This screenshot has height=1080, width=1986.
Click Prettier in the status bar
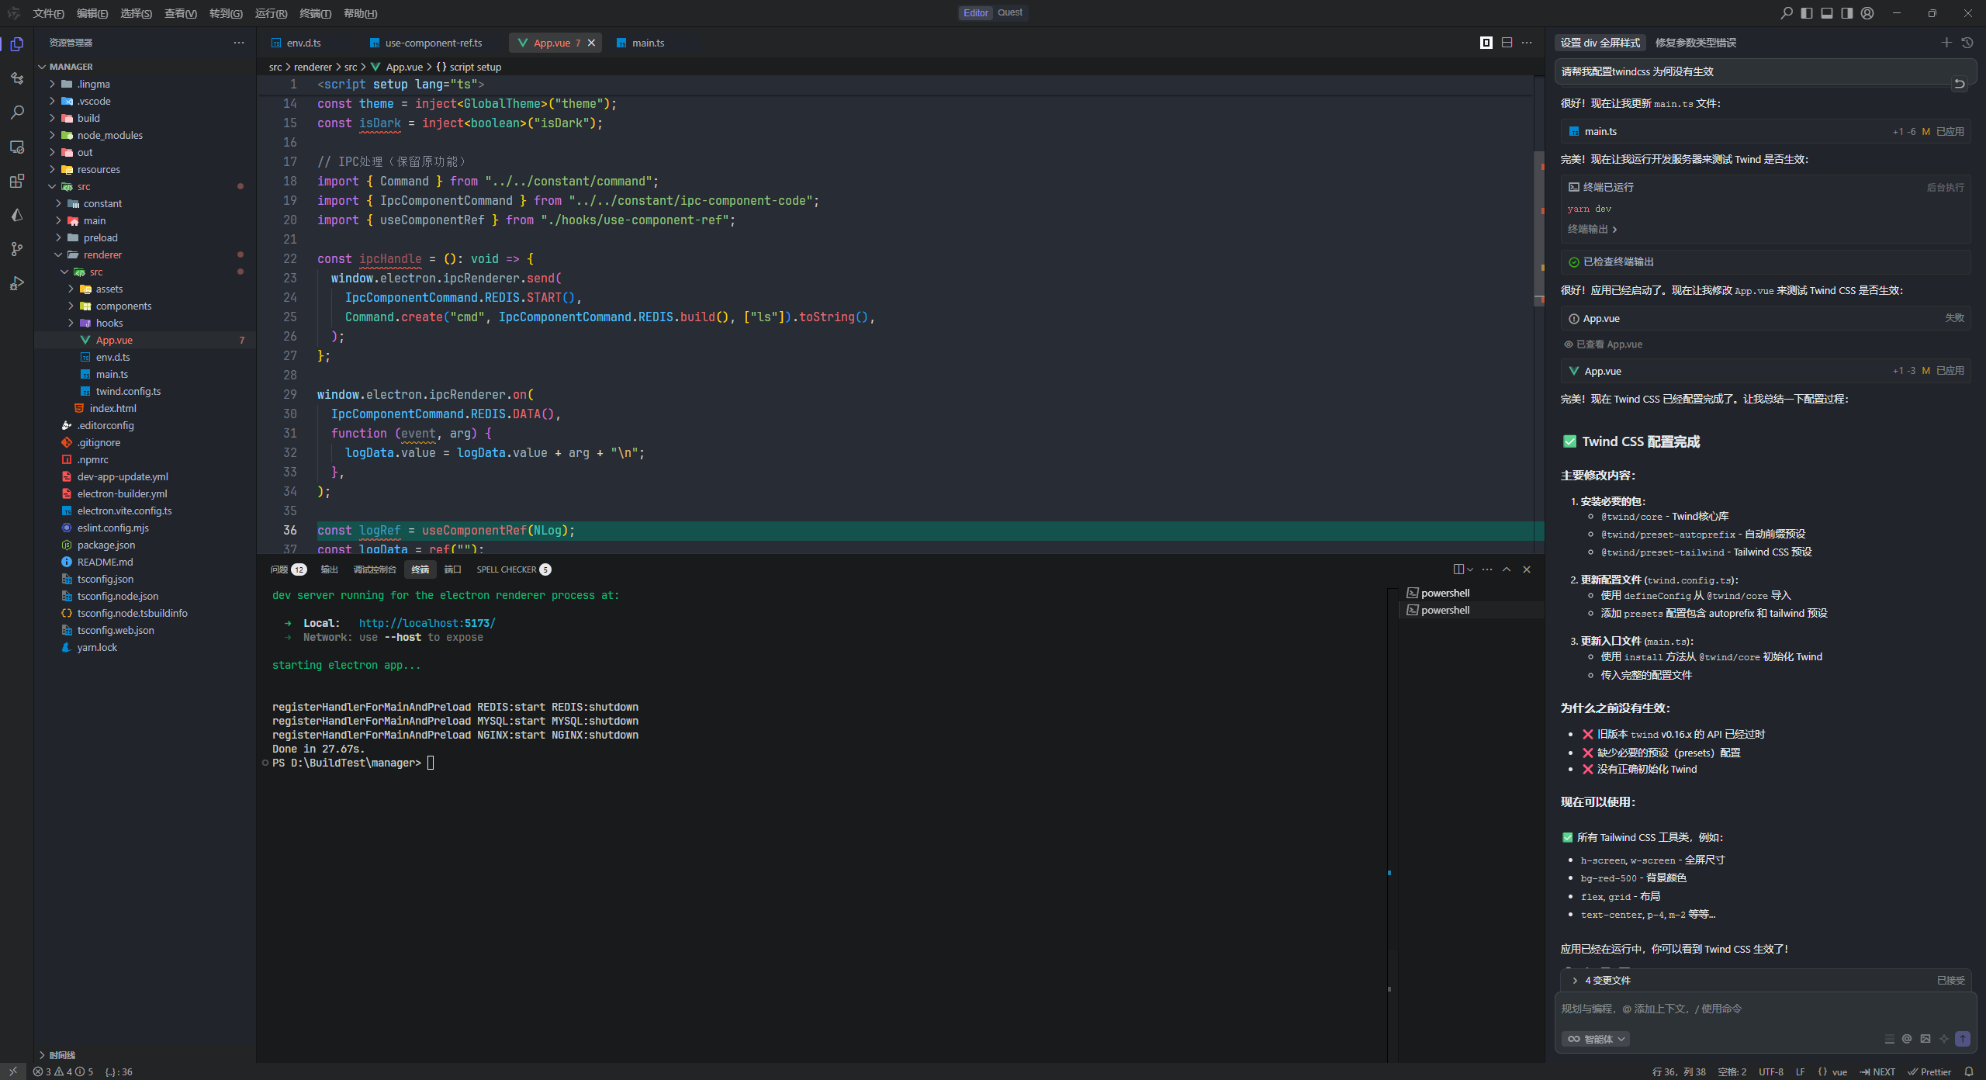1929,1071
